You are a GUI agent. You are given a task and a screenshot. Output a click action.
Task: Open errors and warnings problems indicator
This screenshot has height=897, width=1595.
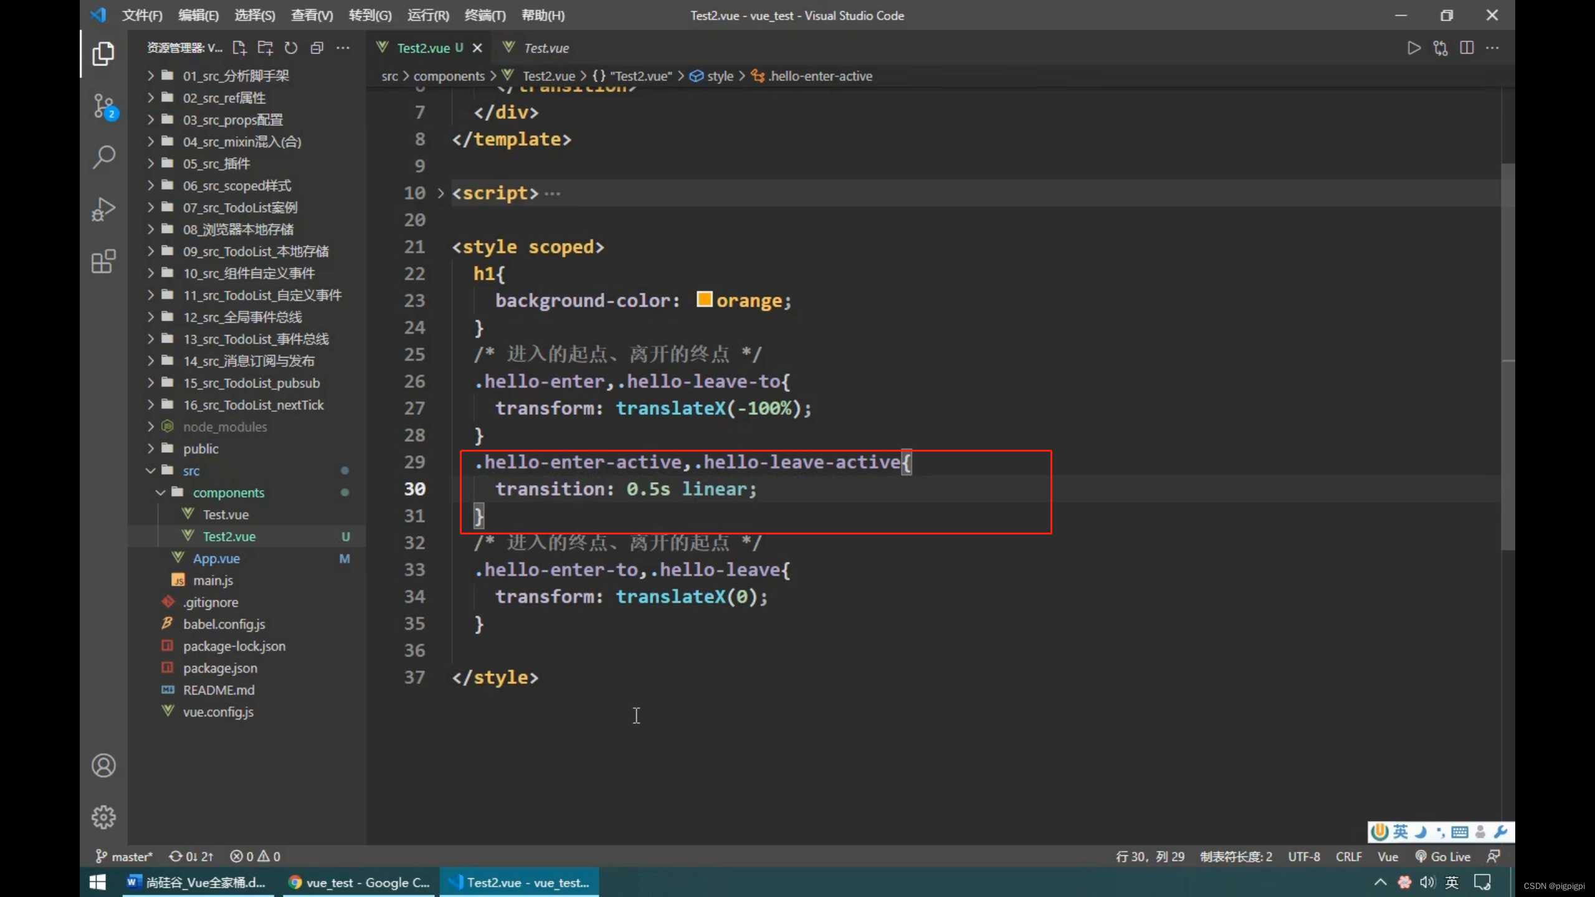coord(255,857)
